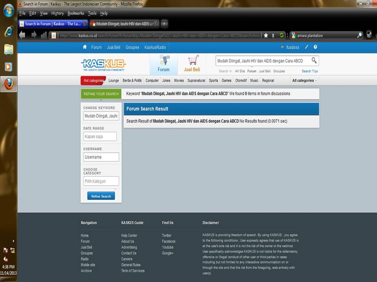Open KaskusRadio in the top bar
The image size is (377, 282).
tap(155, 47)
